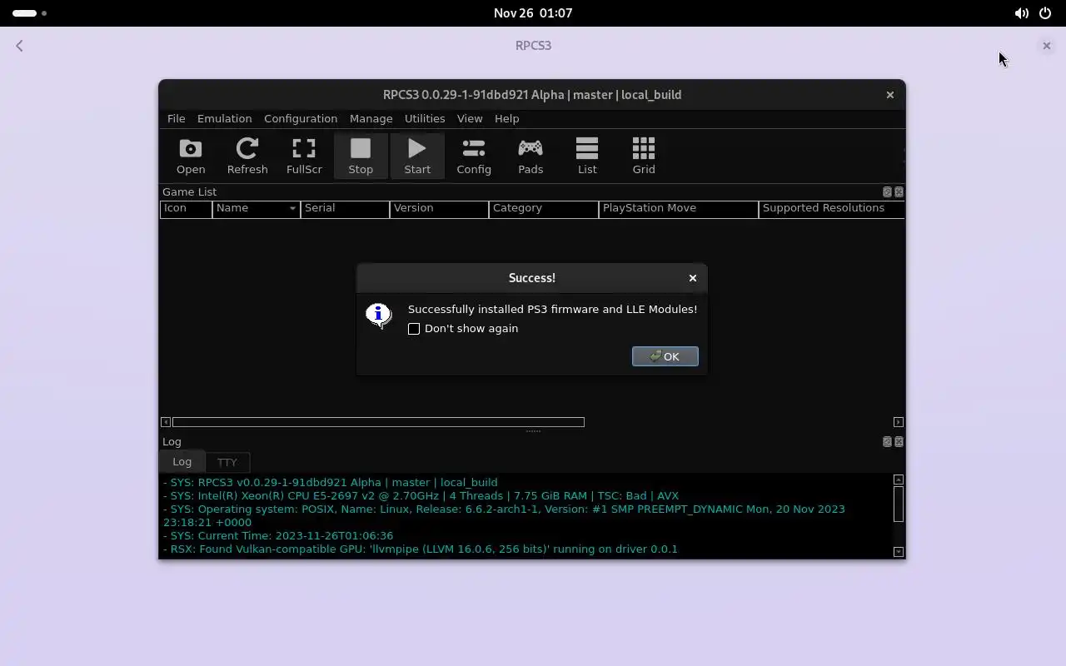Switch to the TTY tab
The image size is (1066, 666).
click(x=227, y=462)
